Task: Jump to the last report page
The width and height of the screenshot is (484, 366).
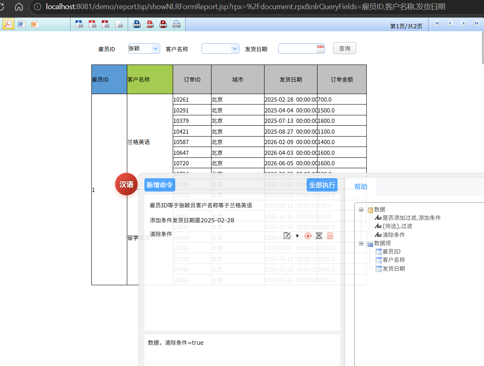Action: tap(476, 24)
